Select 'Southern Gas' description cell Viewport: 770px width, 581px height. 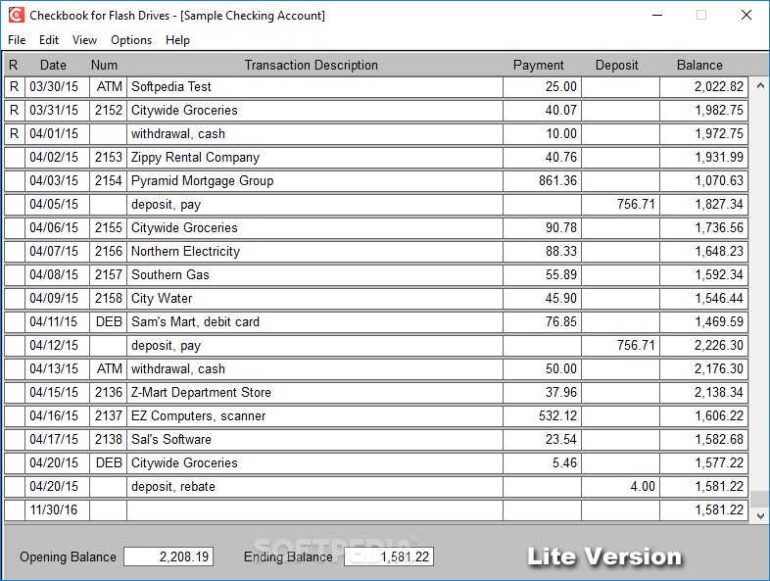point(314,275)
